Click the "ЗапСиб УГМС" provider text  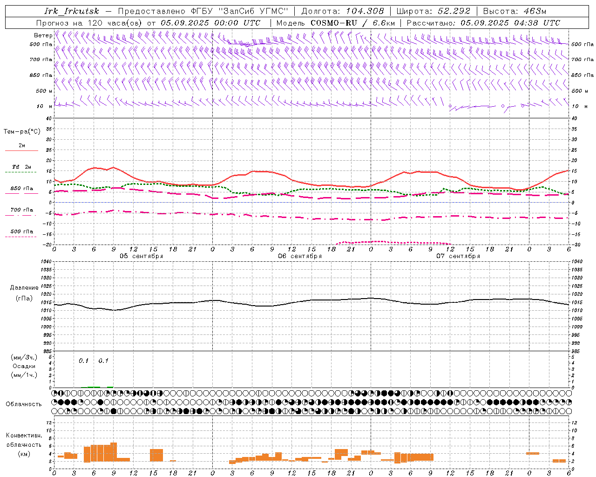[253, 11]
